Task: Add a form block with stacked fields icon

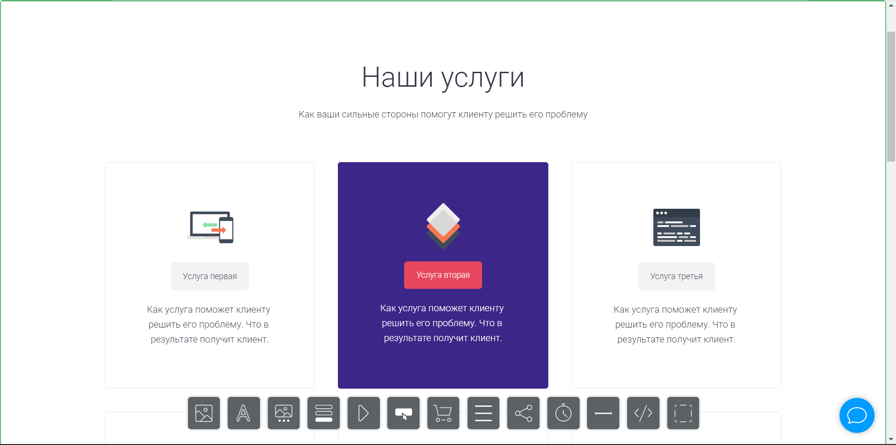Action: point(324,413)
